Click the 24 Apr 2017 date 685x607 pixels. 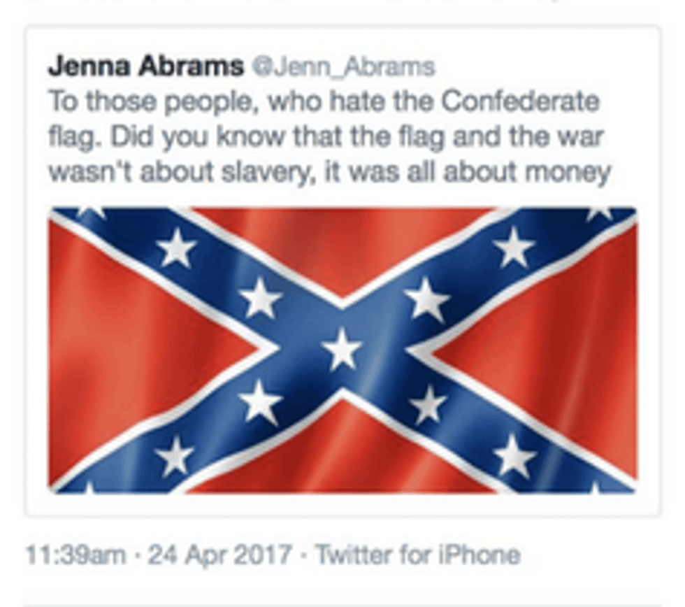219,555
